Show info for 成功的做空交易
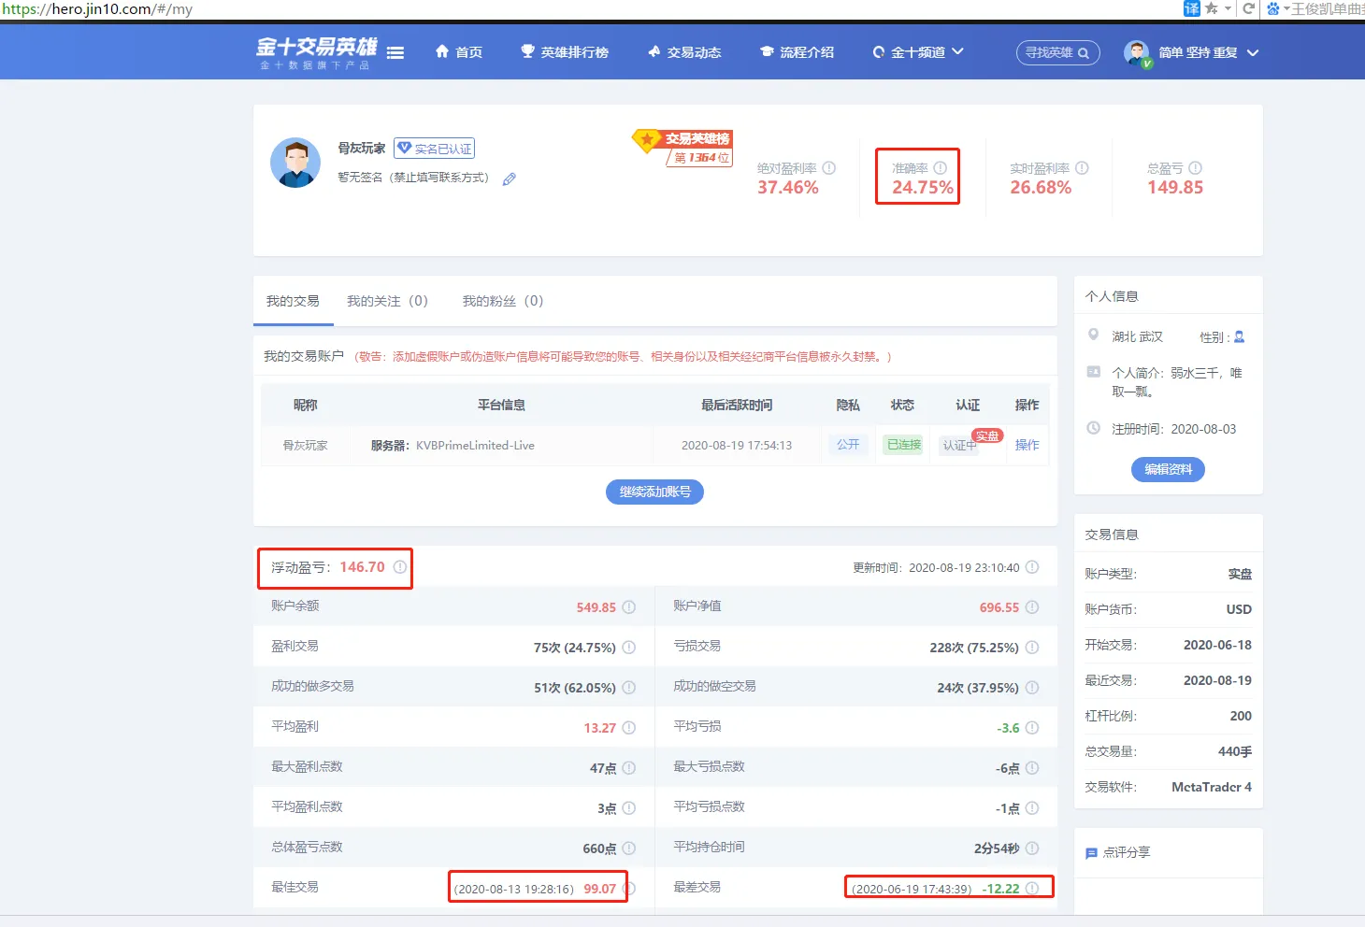Screen dimensions: 1365x927 coord(1032,688)
